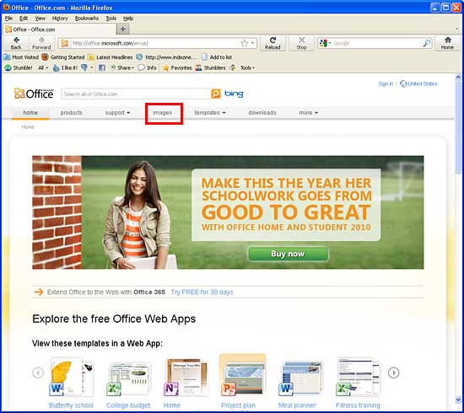Go to the downloads navigation tab

tap(262, 113)
